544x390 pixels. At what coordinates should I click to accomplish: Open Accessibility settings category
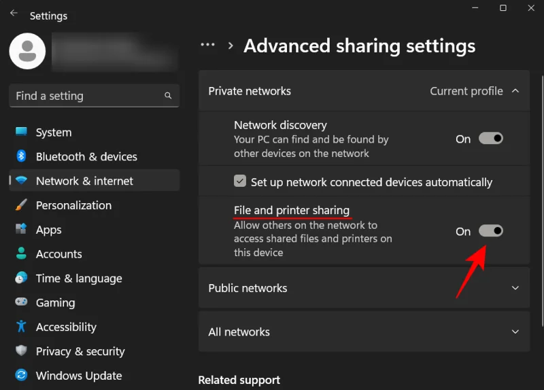point(94,327)
